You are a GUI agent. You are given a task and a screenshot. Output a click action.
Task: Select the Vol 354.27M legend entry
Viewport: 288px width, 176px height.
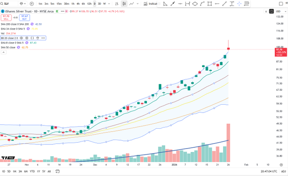pyautogui.click(x=8, y=33)
